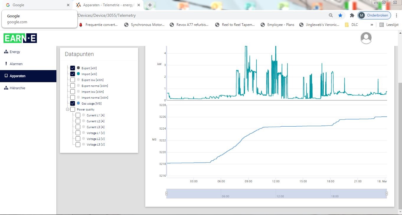Uncheck the Gas usage [M3] checkbox
402x215 pixels.
click(73, 103)
